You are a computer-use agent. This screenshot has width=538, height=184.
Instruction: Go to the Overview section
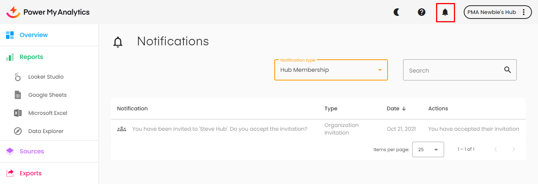(x=33, y=35)
